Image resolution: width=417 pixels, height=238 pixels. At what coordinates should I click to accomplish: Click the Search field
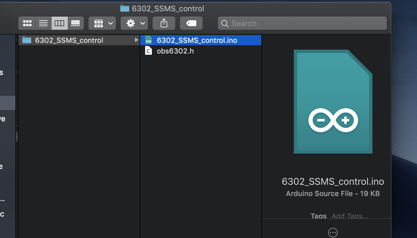point(302,23)
